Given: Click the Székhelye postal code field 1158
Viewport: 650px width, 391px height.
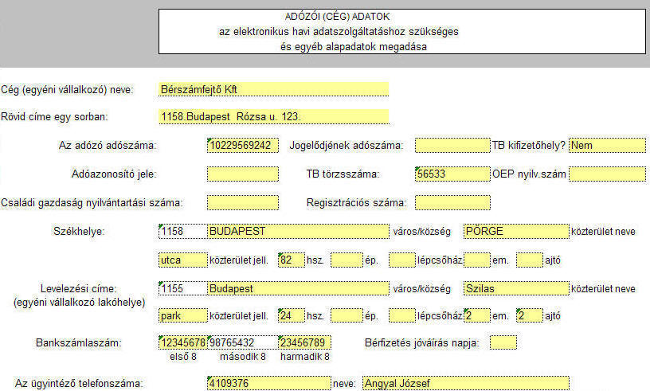Looking at the screenshot, I should click(x=183, y=231).
